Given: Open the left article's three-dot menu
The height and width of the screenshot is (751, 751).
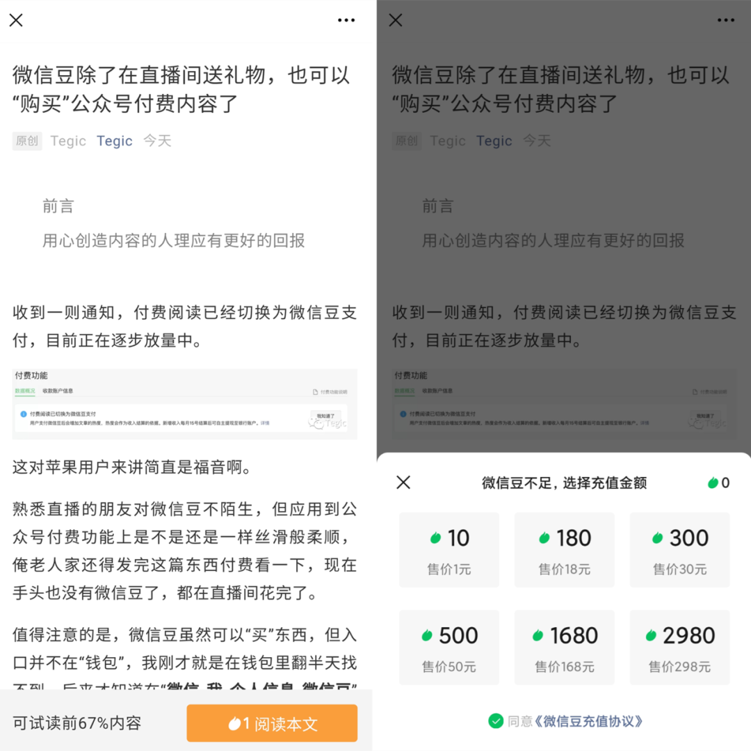Looking at the screenshot, I should click(x=346, y=20).
